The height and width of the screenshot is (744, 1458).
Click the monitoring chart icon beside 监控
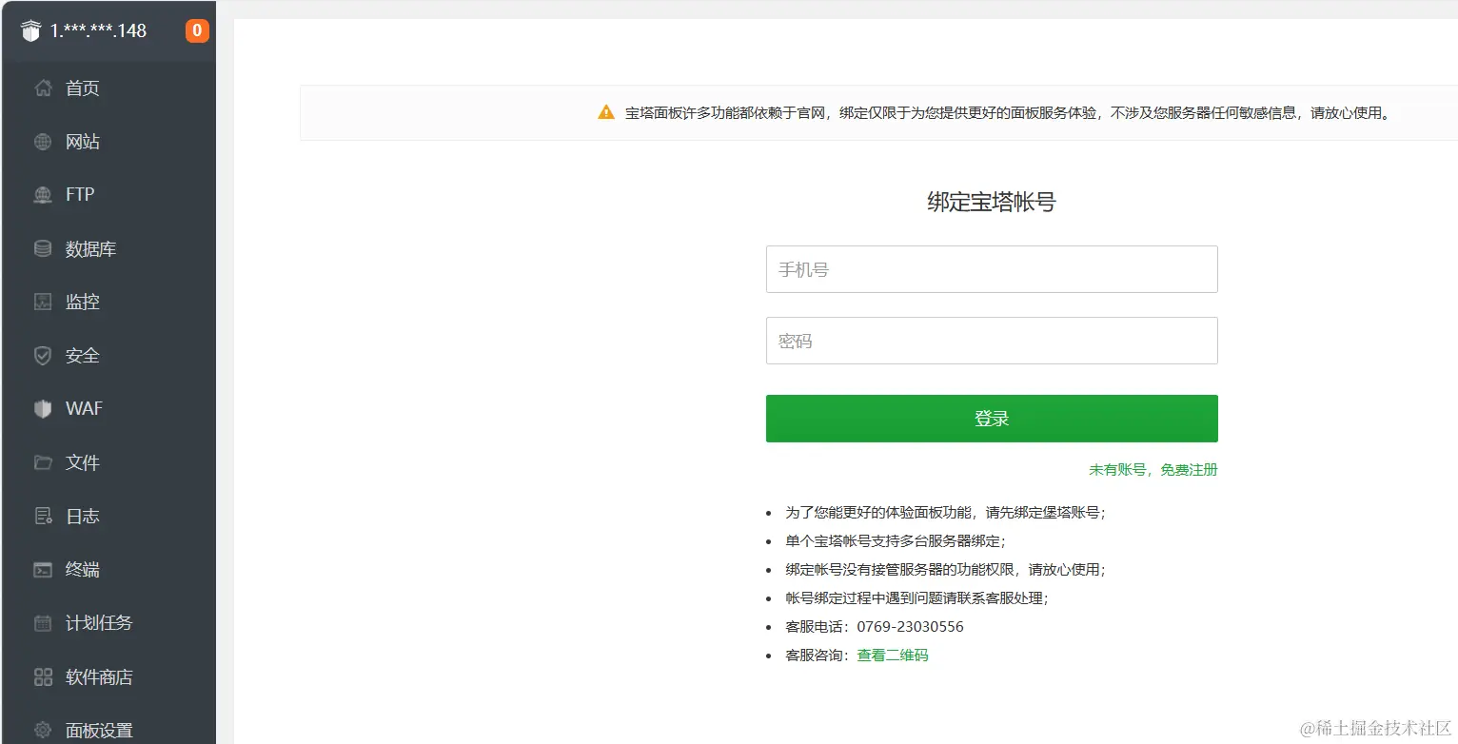[x=43, y=302]
